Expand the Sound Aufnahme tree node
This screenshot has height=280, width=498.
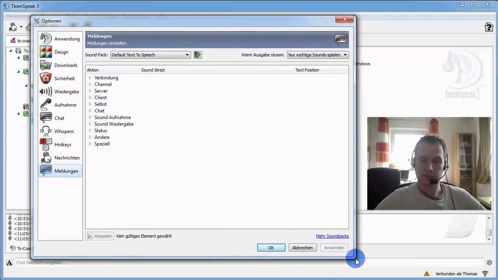pyautogui.click(x=90, y=117)
